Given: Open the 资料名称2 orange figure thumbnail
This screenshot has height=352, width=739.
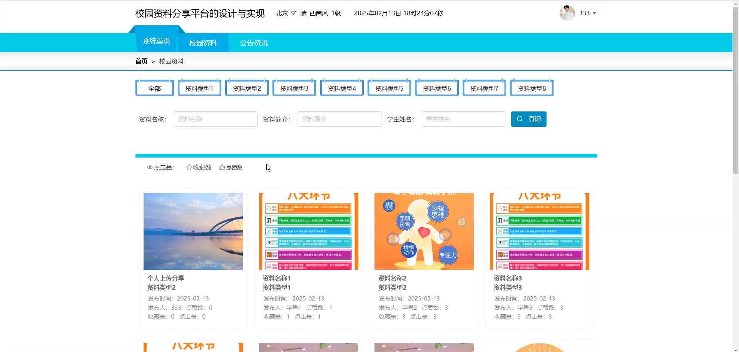Looking at the screenshot, I should 424,231.
